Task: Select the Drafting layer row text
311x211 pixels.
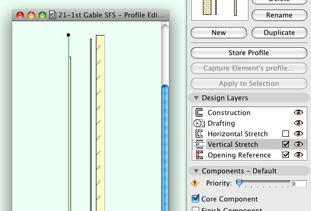Action: [x=221, y=124]
